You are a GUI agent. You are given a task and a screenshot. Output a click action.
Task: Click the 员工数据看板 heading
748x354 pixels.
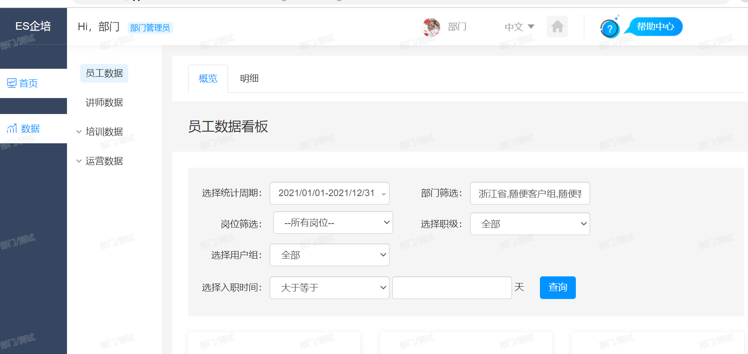coord(228,126)
